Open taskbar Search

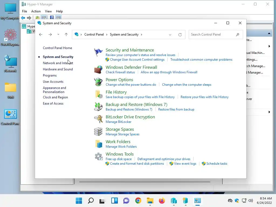coord(91,201)
